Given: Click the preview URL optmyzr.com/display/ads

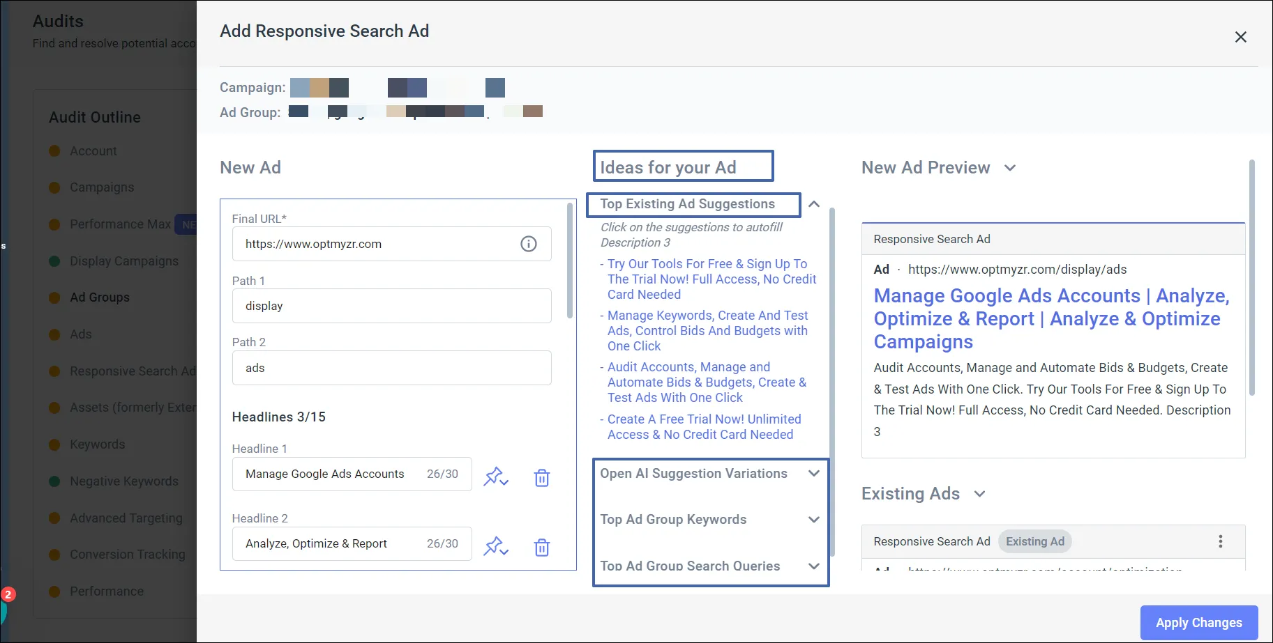Looking at the screenshot, I should coord(1017,270).
